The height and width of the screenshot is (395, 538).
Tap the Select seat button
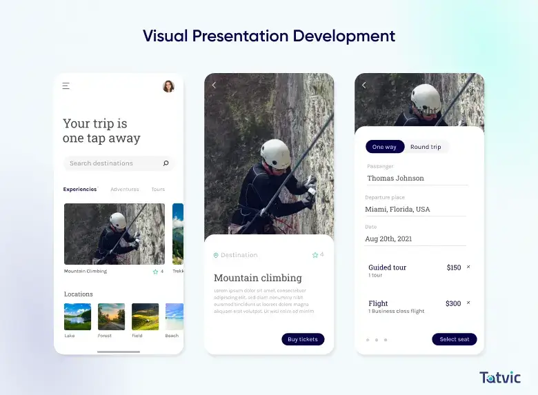(455, 339)
